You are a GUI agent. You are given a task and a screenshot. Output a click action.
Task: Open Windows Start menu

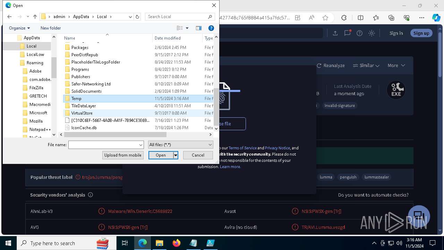click(x=8, y=243)
